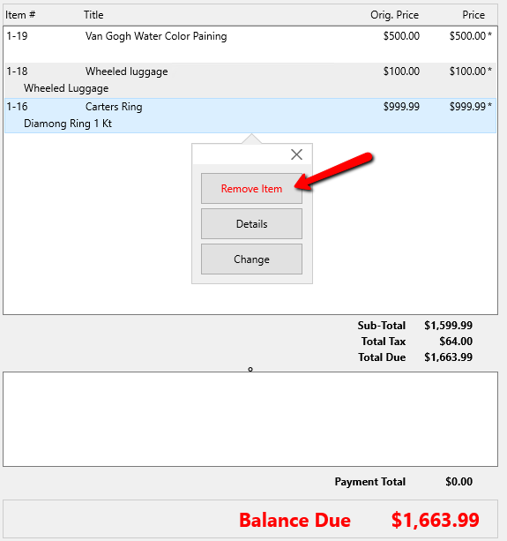Image resolution: width=507 pixels, height=541 pixels.
Task: Click the Balance Due amount
Action: 436,520
